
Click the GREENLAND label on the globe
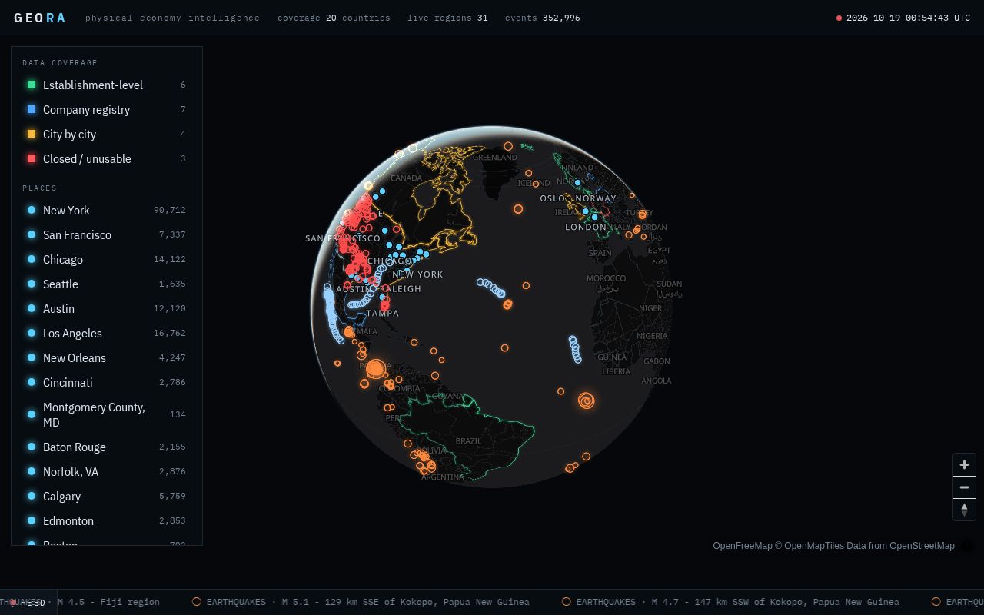494,157
